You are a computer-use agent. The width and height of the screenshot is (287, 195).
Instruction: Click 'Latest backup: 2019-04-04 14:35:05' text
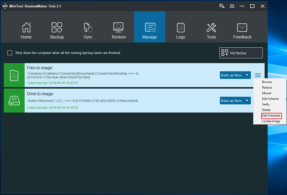coord(53,108)
